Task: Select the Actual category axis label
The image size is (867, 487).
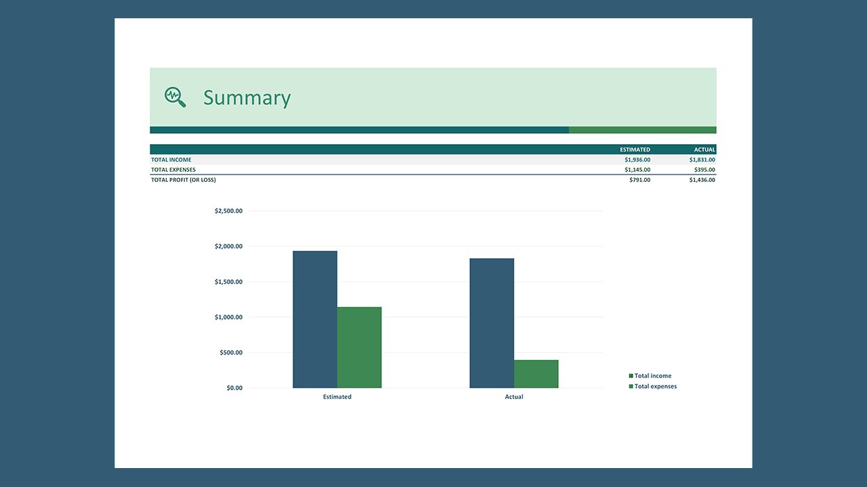Action: point(514,397)
